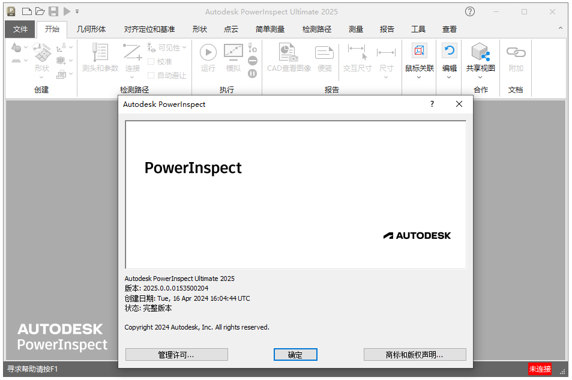Switch to the 检测路径 ribbon tab
572x380 pixels.
(x=317, y=29)
